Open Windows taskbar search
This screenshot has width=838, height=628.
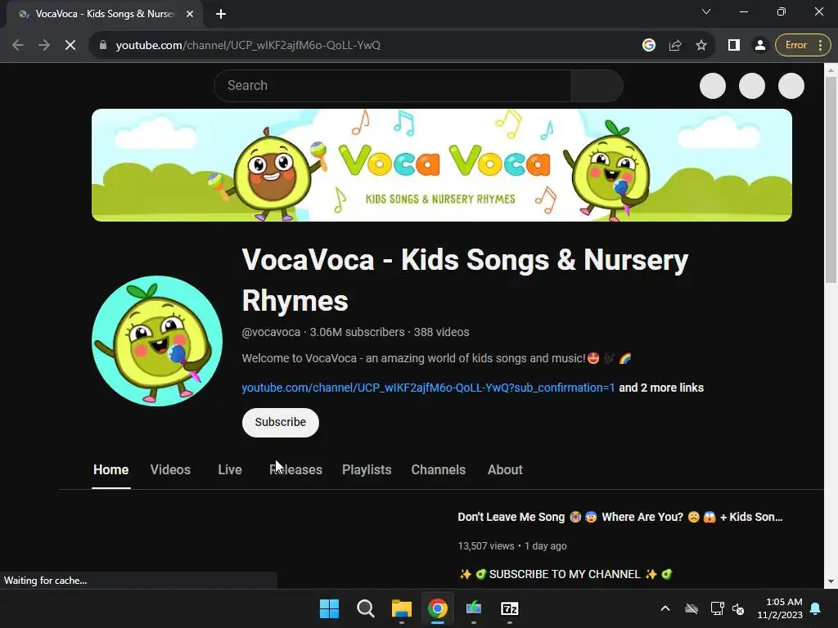(x=366, y=608)
